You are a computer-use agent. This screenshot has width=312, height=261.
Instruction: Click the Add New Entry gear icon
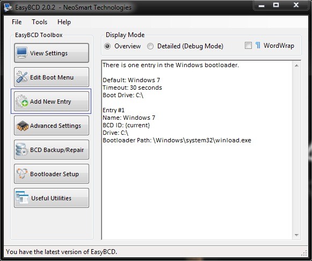click(21, 101)
